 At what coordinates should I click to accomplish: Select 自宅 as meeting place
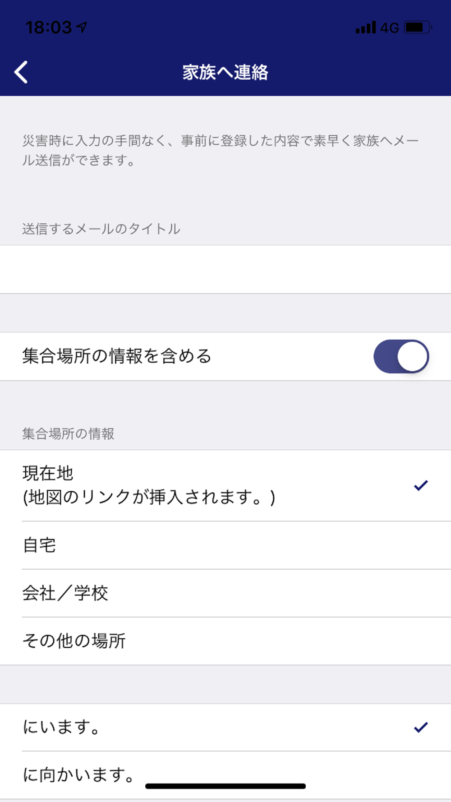(225, 545)
